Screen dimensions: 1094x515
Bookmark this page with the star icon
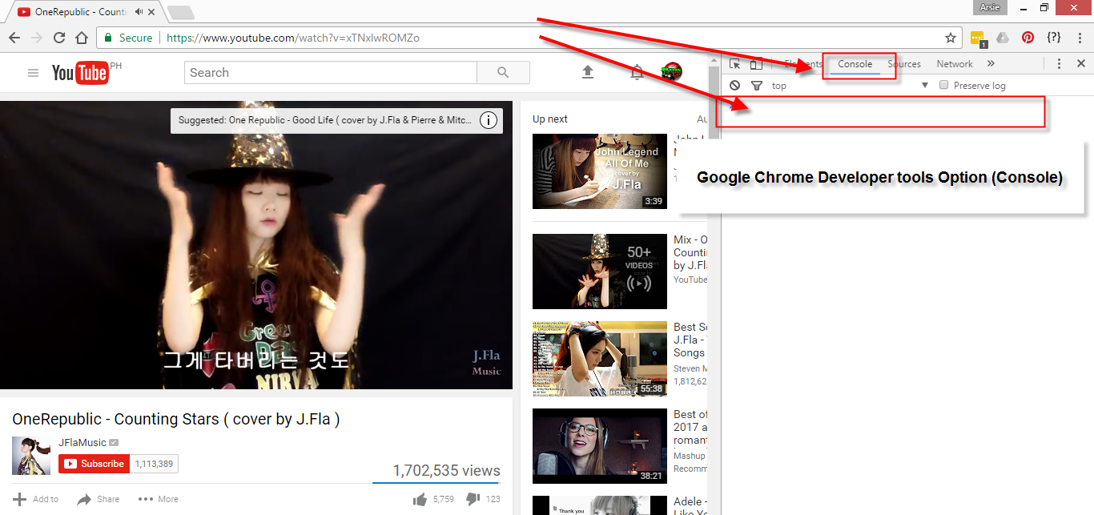pos(951,38)
